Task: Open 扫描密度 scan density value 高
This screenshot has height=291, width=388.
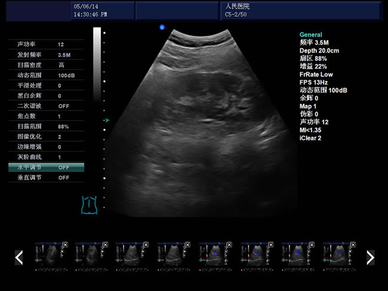Action: pyautogui.click(x=61, y=65)
